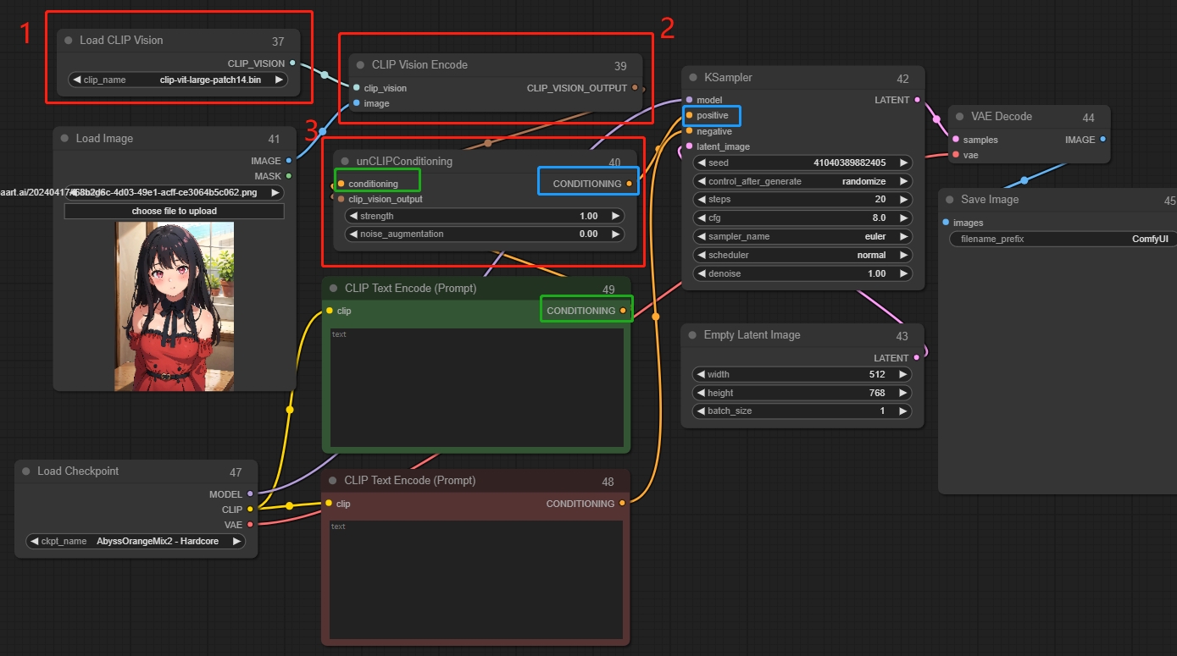Open the clip_name model dropdown
Screen dimensions: 1177x656
pos(177,80)
